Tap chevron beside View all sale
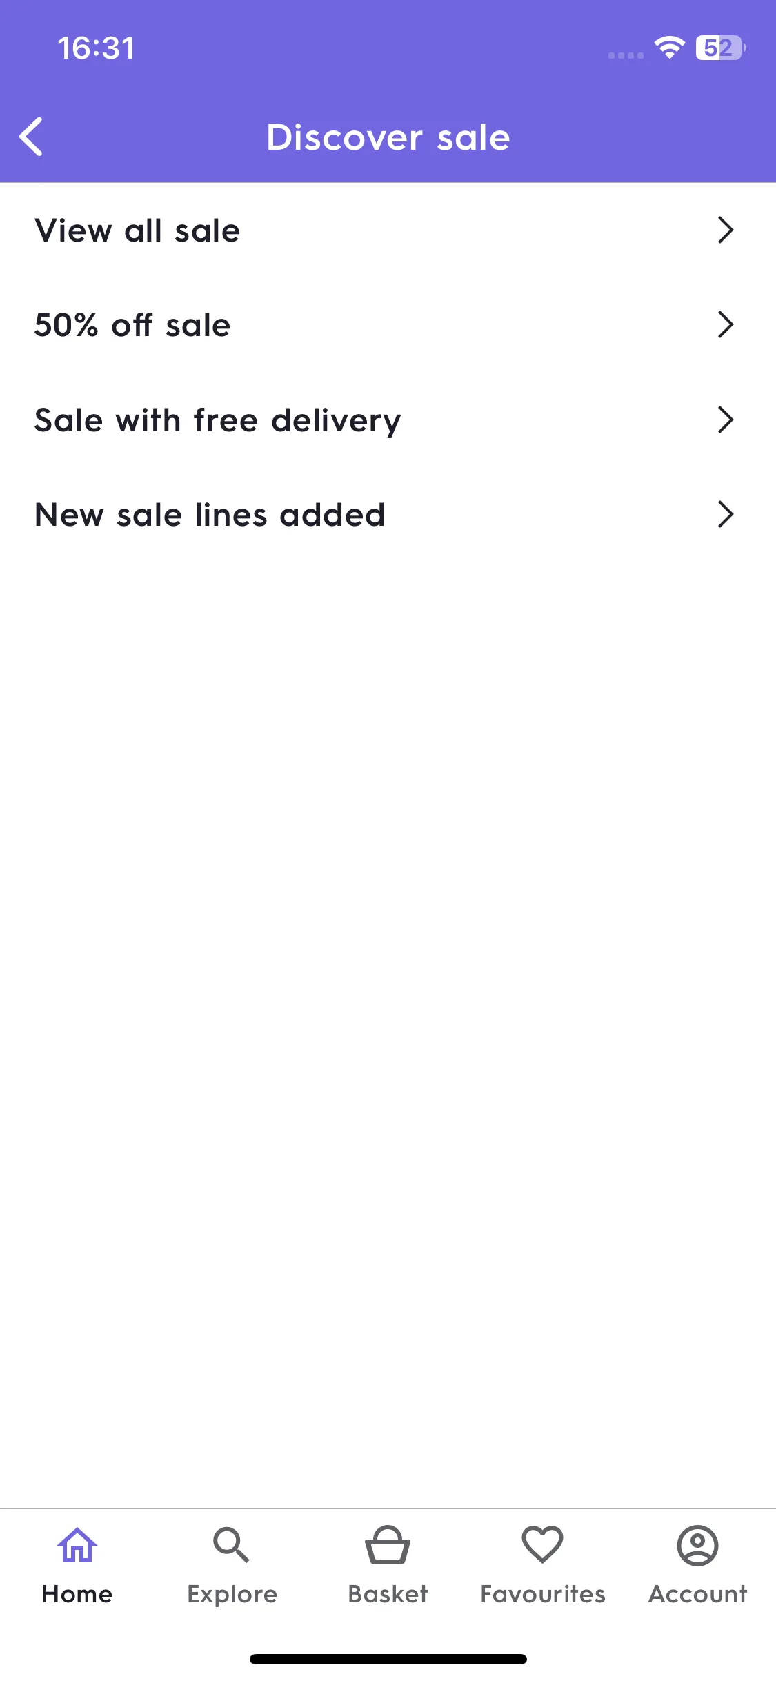 click(x=725, y=230)
